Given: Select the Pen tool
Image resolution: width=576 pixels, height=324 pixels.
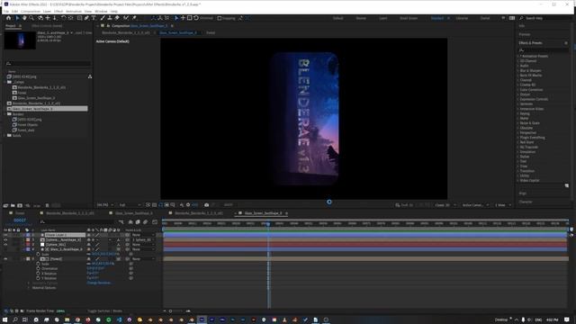Looking at the screenshot, I should [x=86, y=18].
